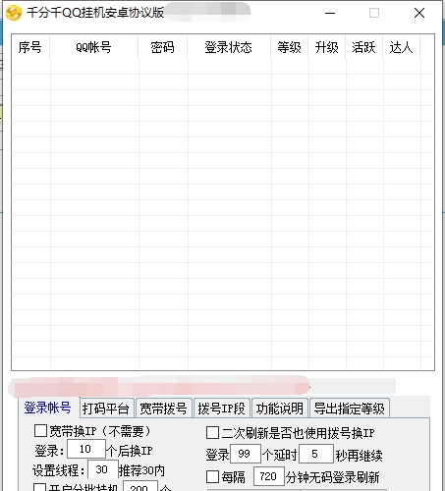This screenshot has height=491, width=445.
Task: Open the 拨号IP段 tab
Action: (x=222, y=409)
